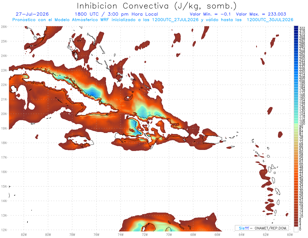308x238 pixels.
Task: Click the 82W longitude label
Action: pyautogui.click(x=24, y=234)
